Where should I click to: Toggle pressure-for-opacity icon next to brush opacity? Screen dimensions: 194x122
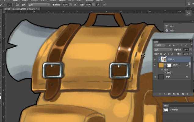pyautogui.click(x=75, y=5)
